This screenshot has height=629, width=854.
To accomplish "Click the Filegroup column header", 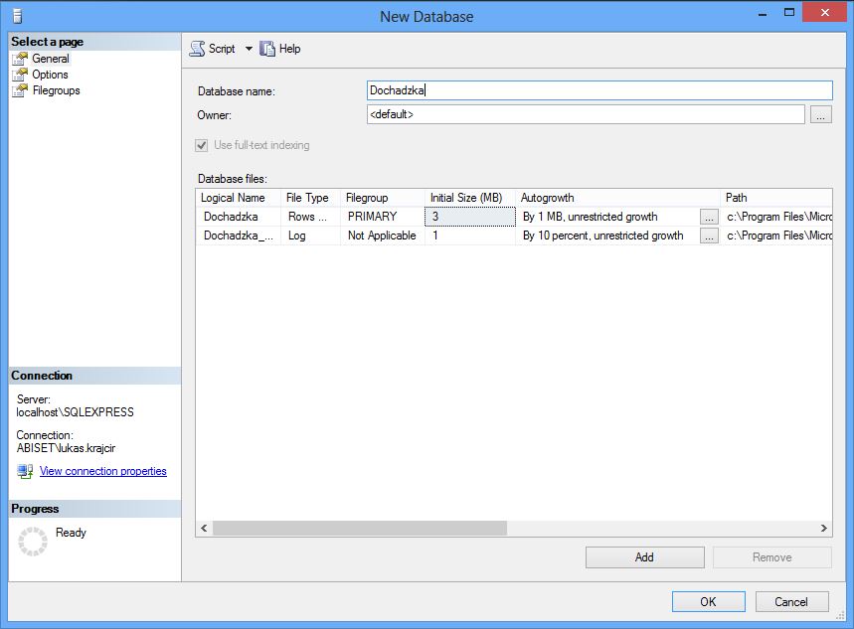I will [x=383, y=198].
